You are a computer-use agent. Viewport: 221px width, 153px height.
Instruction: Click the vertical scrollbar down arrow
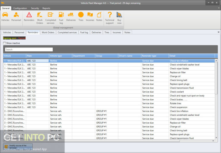(216, 138)
